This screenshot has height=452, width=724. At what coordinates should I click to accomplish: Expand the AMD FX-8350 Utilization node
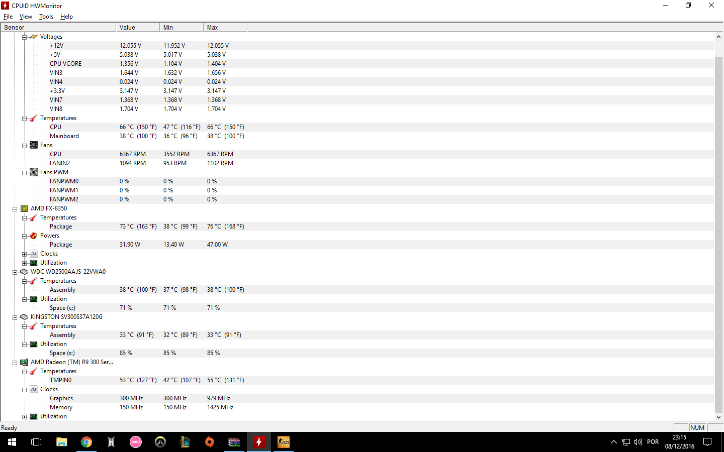coord(24,263)
